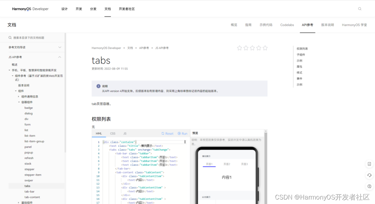
Task: Select the HML code tab
Action: [x=99, y=134]
